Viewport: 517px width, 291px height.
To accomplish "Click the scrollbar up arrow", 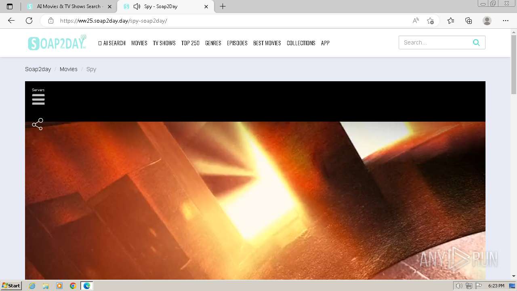I will [514, 32].
